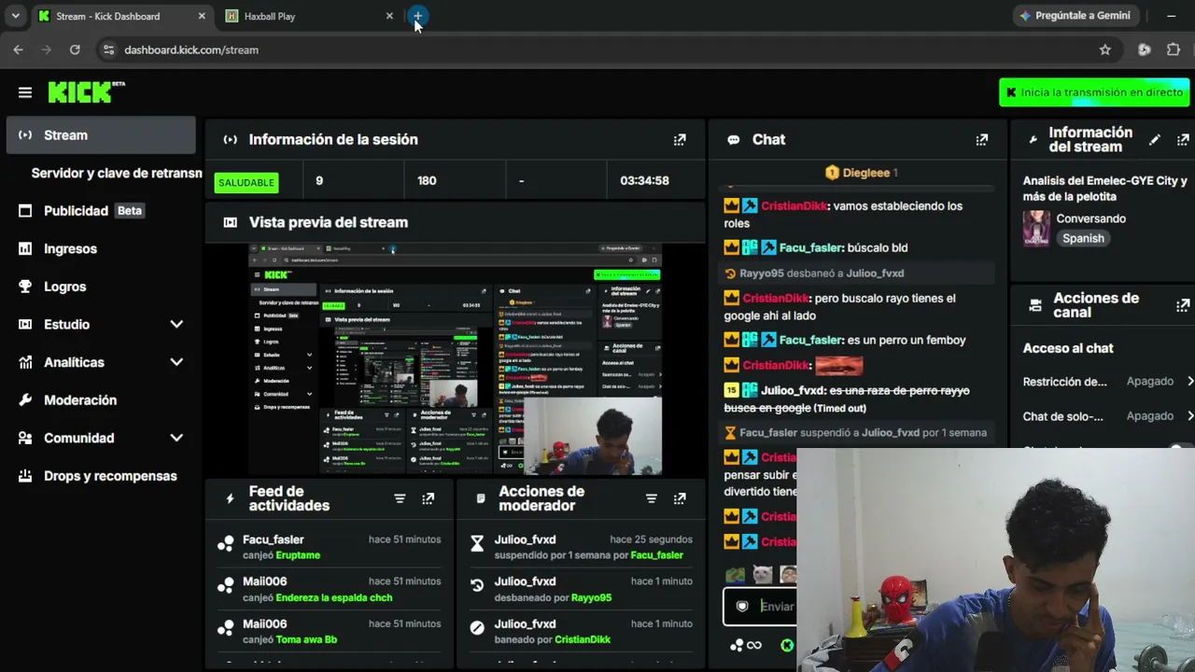Screen dimensions: 1195x672
Task: Open Toma awa Bb reward link
Action: (x=306, y=639)
